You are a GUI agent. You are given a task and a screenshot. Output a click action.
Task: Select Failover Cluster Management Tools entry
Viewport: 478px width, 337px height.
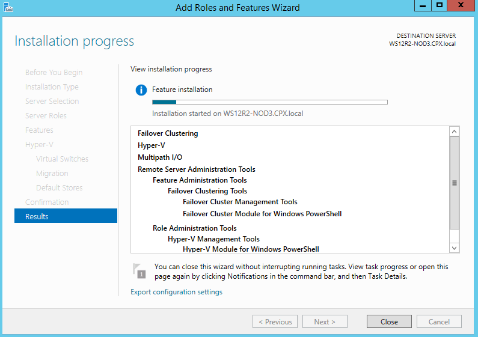pyautogui.click(x=240, y=202)
